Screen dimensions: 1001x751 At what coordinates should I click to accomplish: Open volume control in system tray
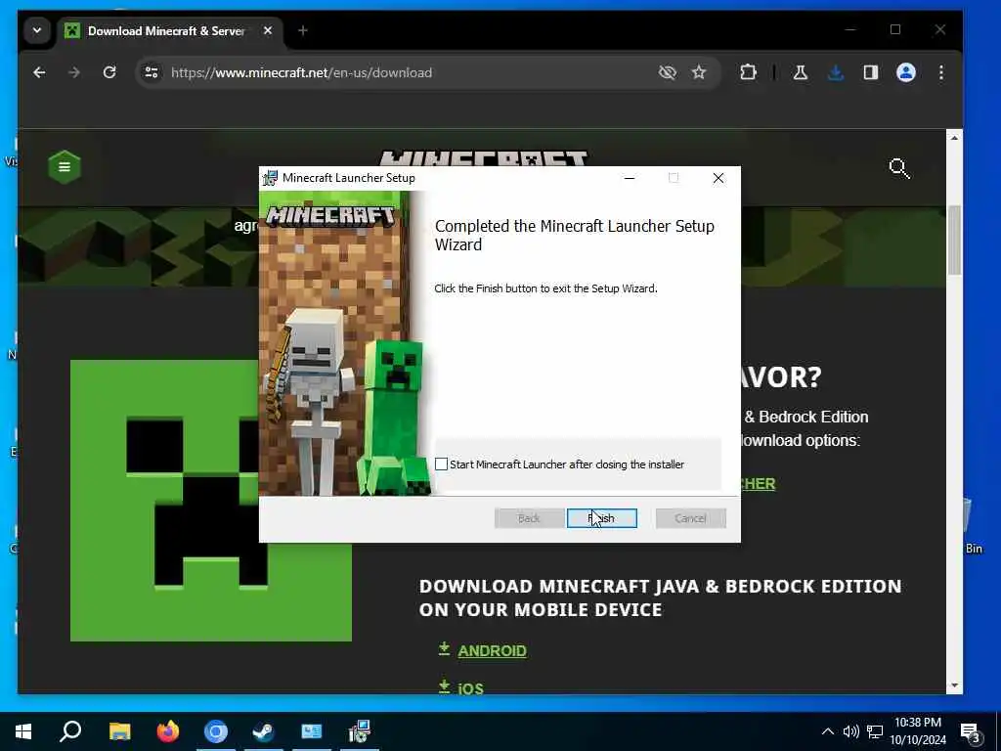[x=851, y=731]
